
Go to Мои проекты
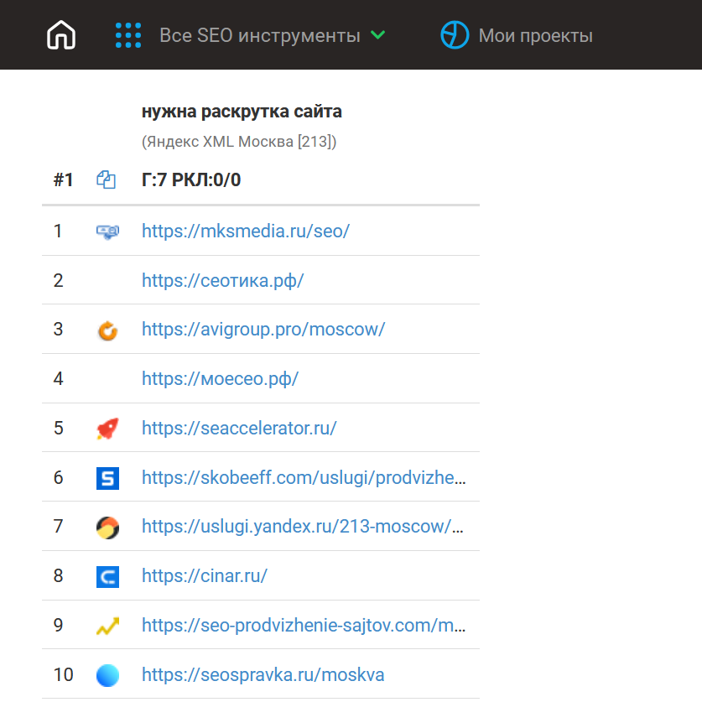click(x=535, y=36)
